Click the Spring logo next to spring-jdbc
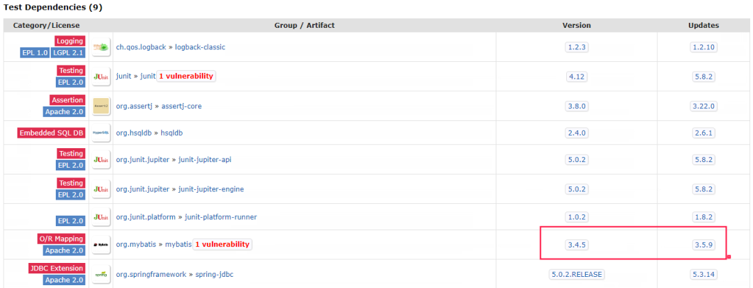The image size is (753, 288). tap(100, 274)
